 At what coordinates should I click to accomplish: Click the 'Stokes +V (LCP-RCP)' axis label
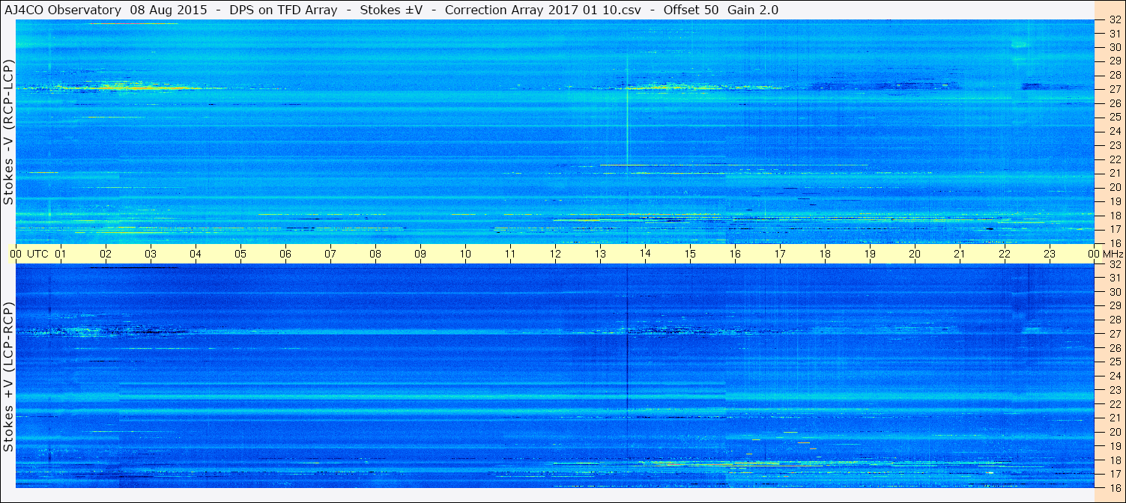(x=8, y=377)
